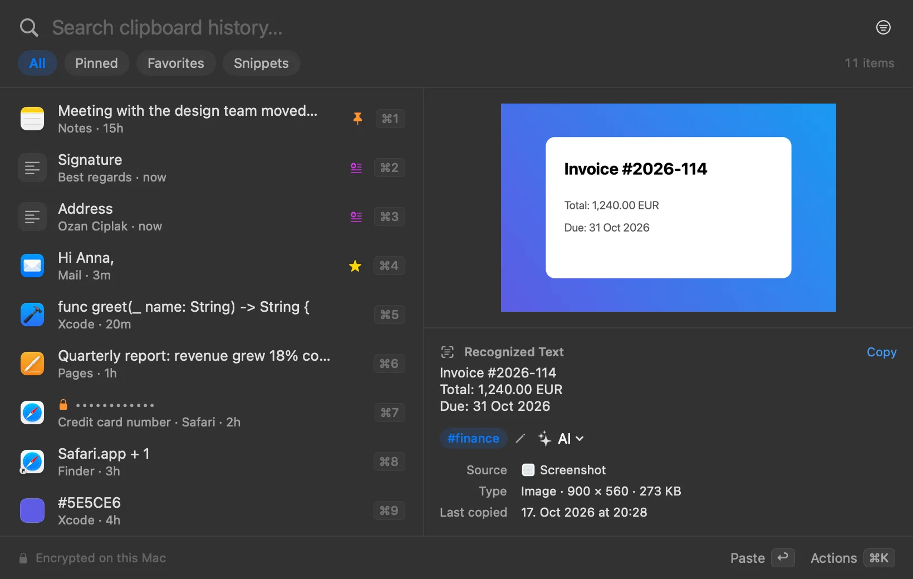Viewport: 913px width, 579px height.
Task: Click the Encrypted on this Mac label
Action: tap(101, 558)
